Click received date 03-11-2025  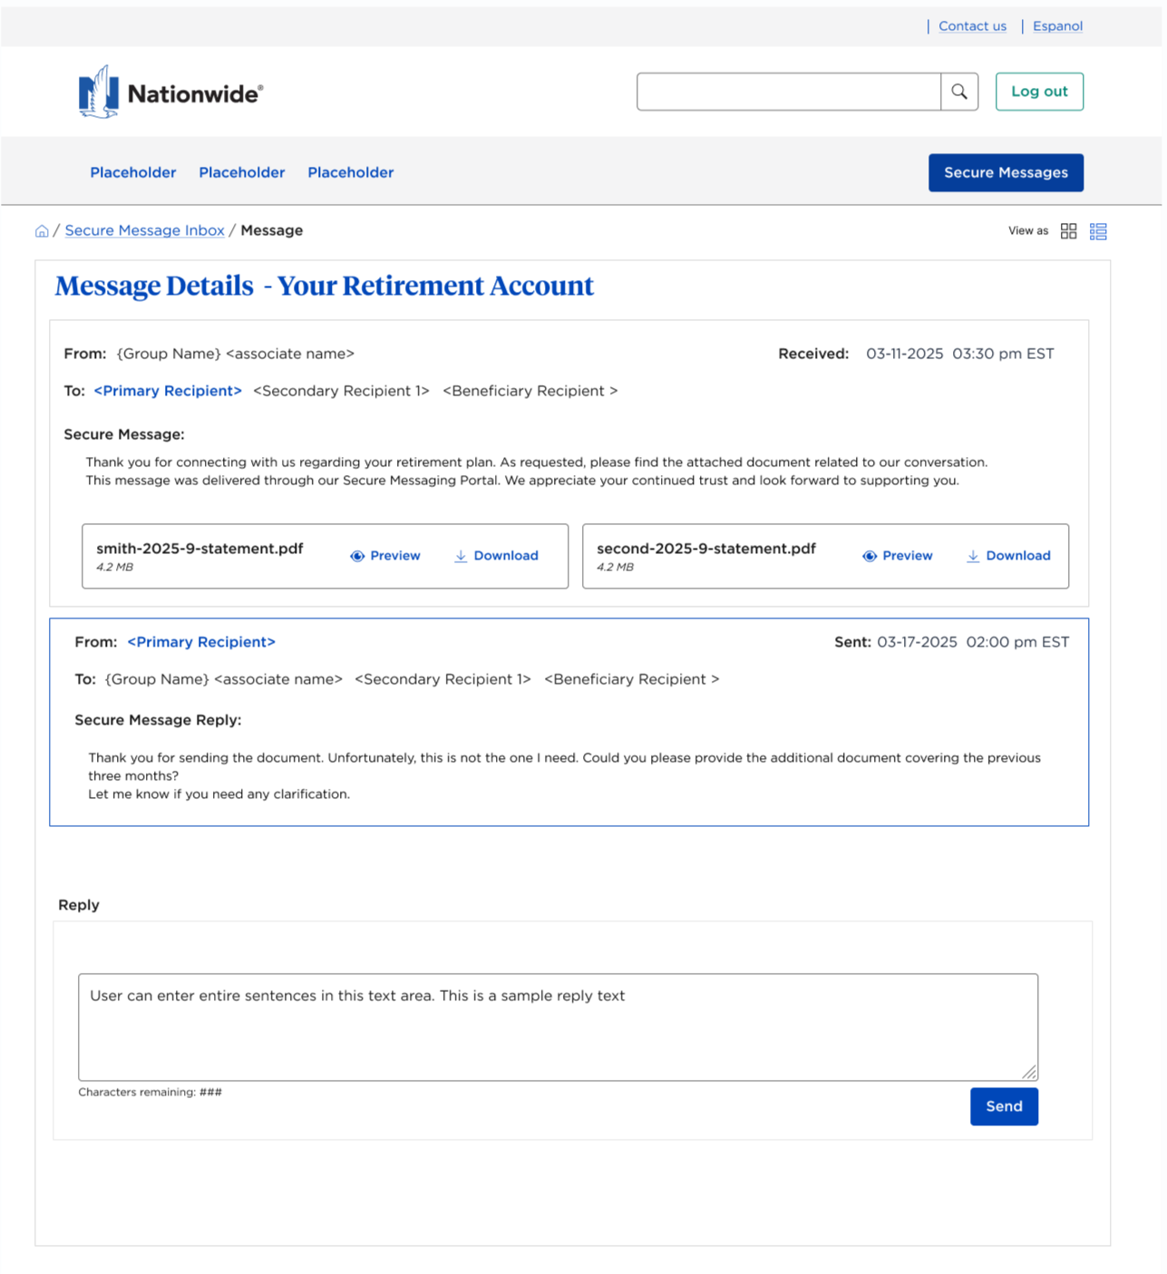904,354
